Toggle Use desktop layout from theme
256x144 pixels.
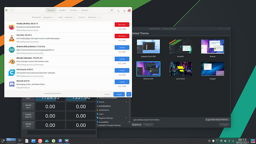[146, 120]
